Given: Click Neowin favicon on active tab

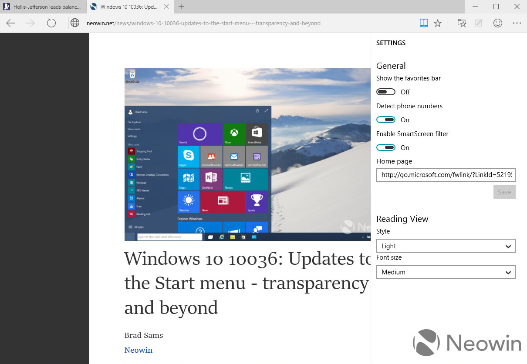Looking at the screenshot, I should click(x=94, y=7).
